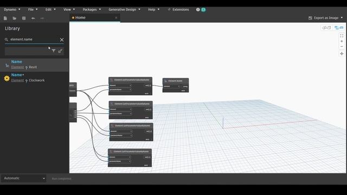Viewport: 347px width, 195px height.
Task: Select the Element.Name node title bar
Action: 176,81
